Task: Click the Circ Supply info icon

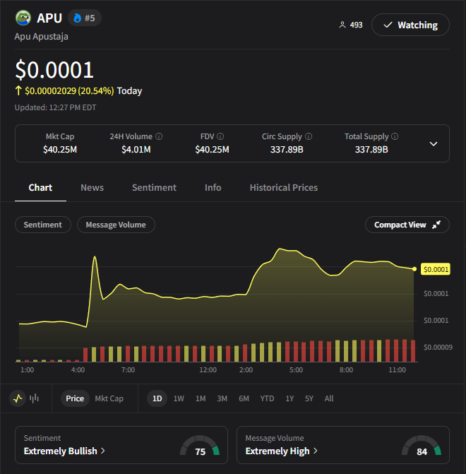Action: (x=309, y=136)
